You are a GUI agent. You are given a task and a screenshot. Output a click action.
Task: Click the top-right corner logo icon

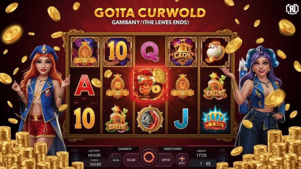coord(292,9)
